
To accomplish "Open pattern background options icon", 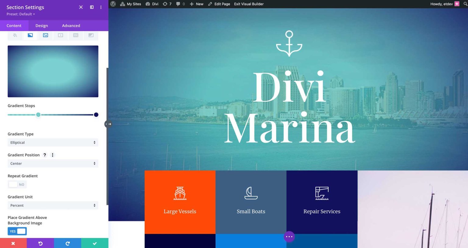I will point(75,35).
